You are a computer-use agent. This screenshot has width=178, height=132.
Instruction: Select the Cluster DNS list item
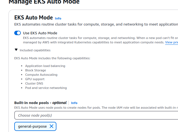point(34,83)
